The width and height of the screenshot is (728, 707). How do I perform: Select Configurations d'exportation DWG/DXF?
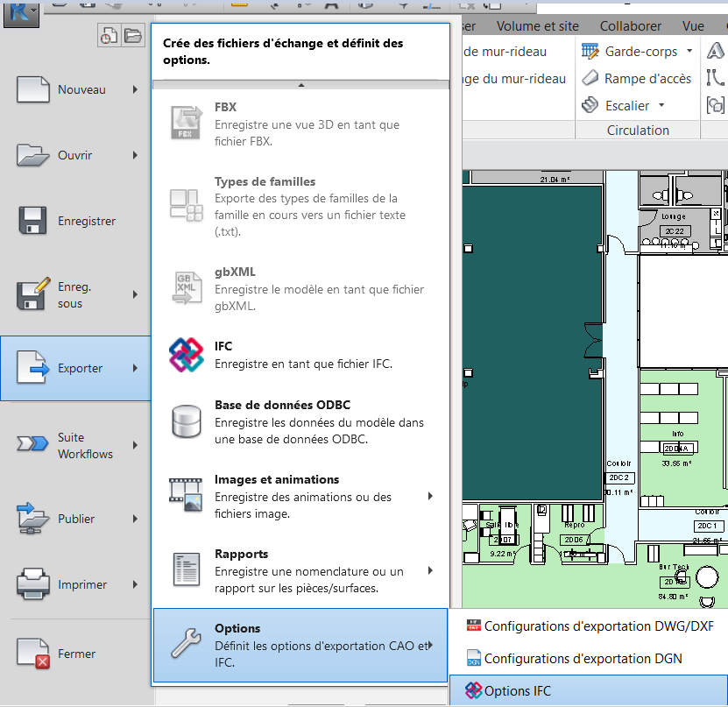(x=598, y=626)
